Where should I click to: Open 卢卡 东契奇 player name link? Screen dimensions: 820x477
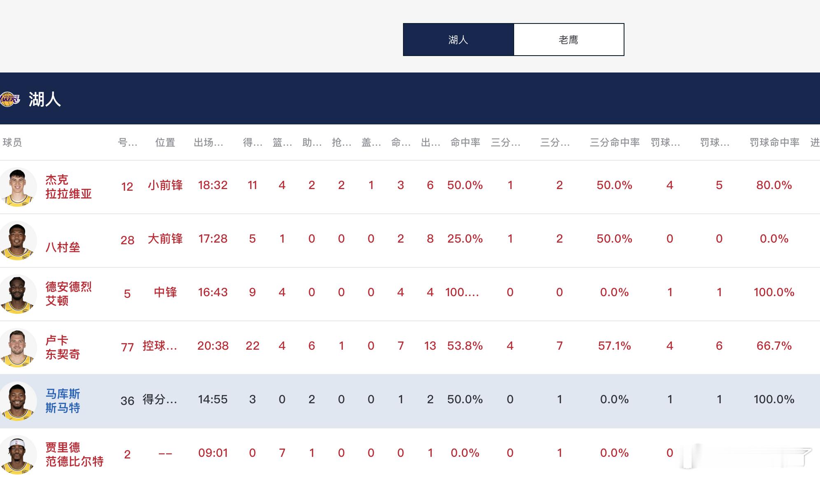click(62, 347)
